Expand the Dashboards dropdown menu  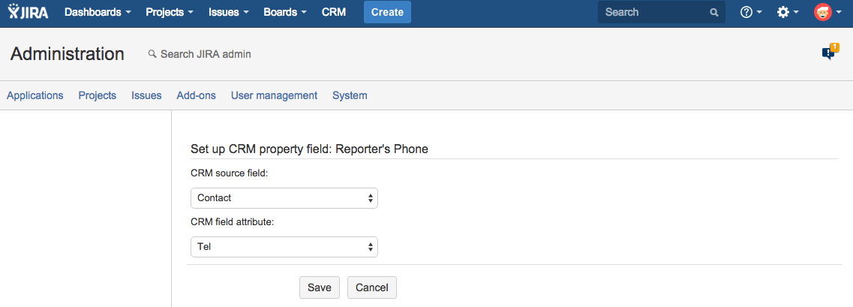[98, 12]
